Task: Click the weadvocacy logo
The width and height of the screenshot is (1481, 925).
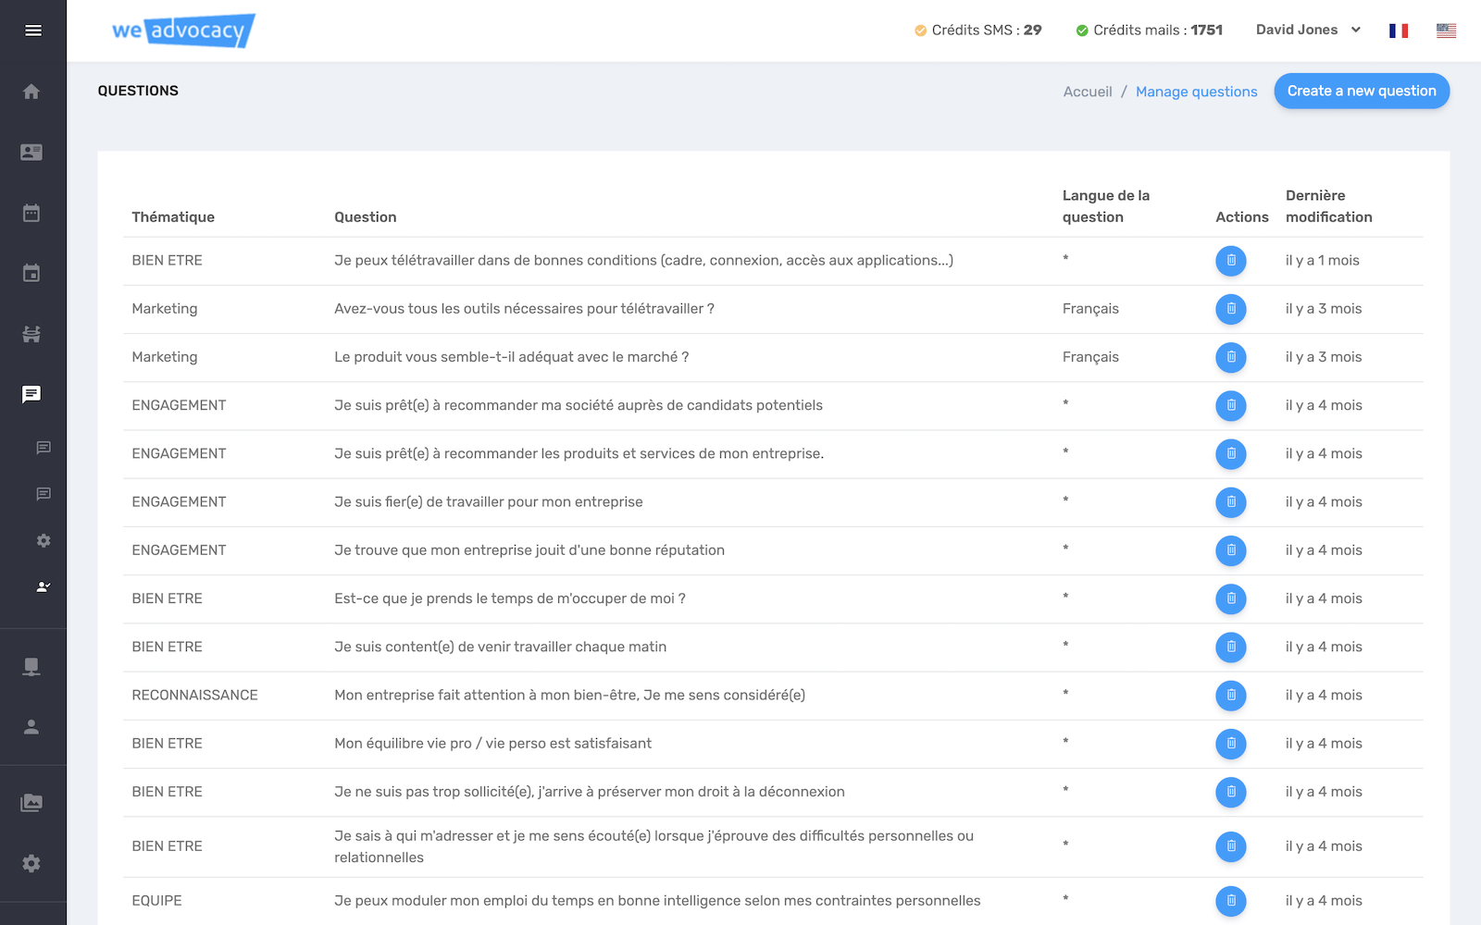Action: coord(183,31)
